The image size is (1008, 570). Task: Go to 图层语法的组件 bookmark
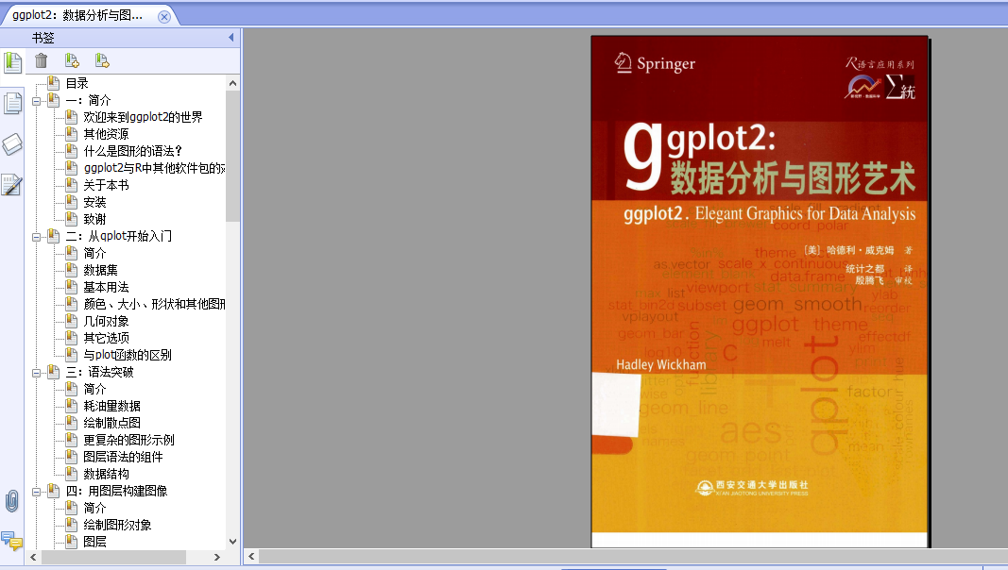pos(123,457)
